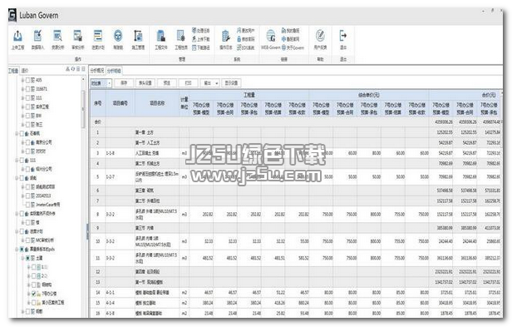
Task: Select table row with code 1-1-8
Action: tap(296, 153)
